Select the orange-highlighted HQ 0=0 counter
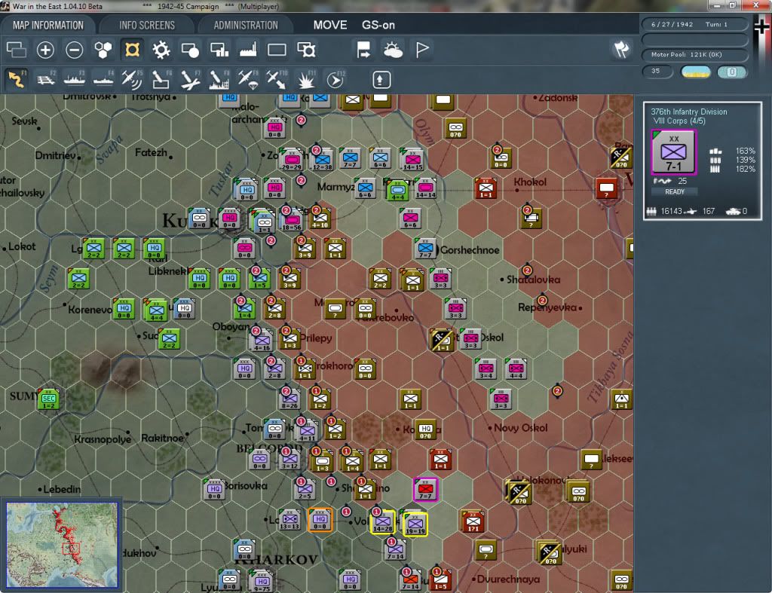 click(x=320, y=520)
